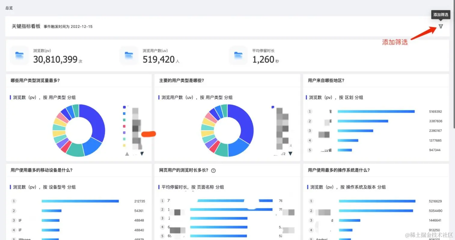
Task: Click value 5216629 in 操作系统 chart
Action: [435, 201]
